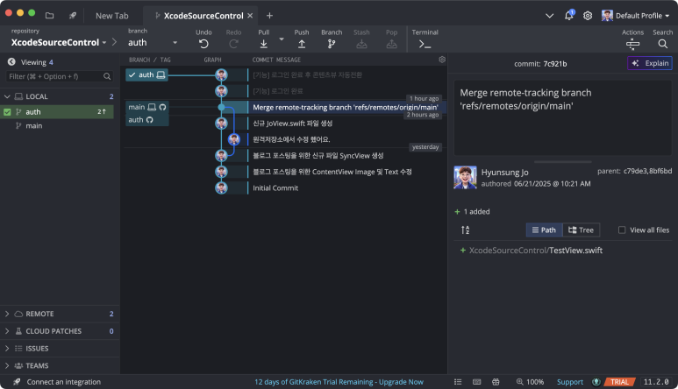Click the Redo toolbar icon
The image size is (678, 389).
233,44
